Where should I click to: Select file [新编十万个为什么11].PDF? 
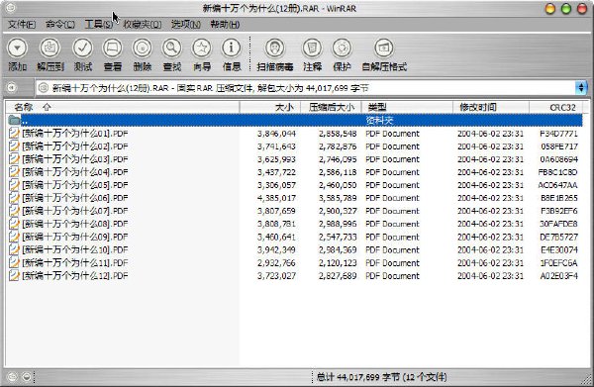(75, 263)
